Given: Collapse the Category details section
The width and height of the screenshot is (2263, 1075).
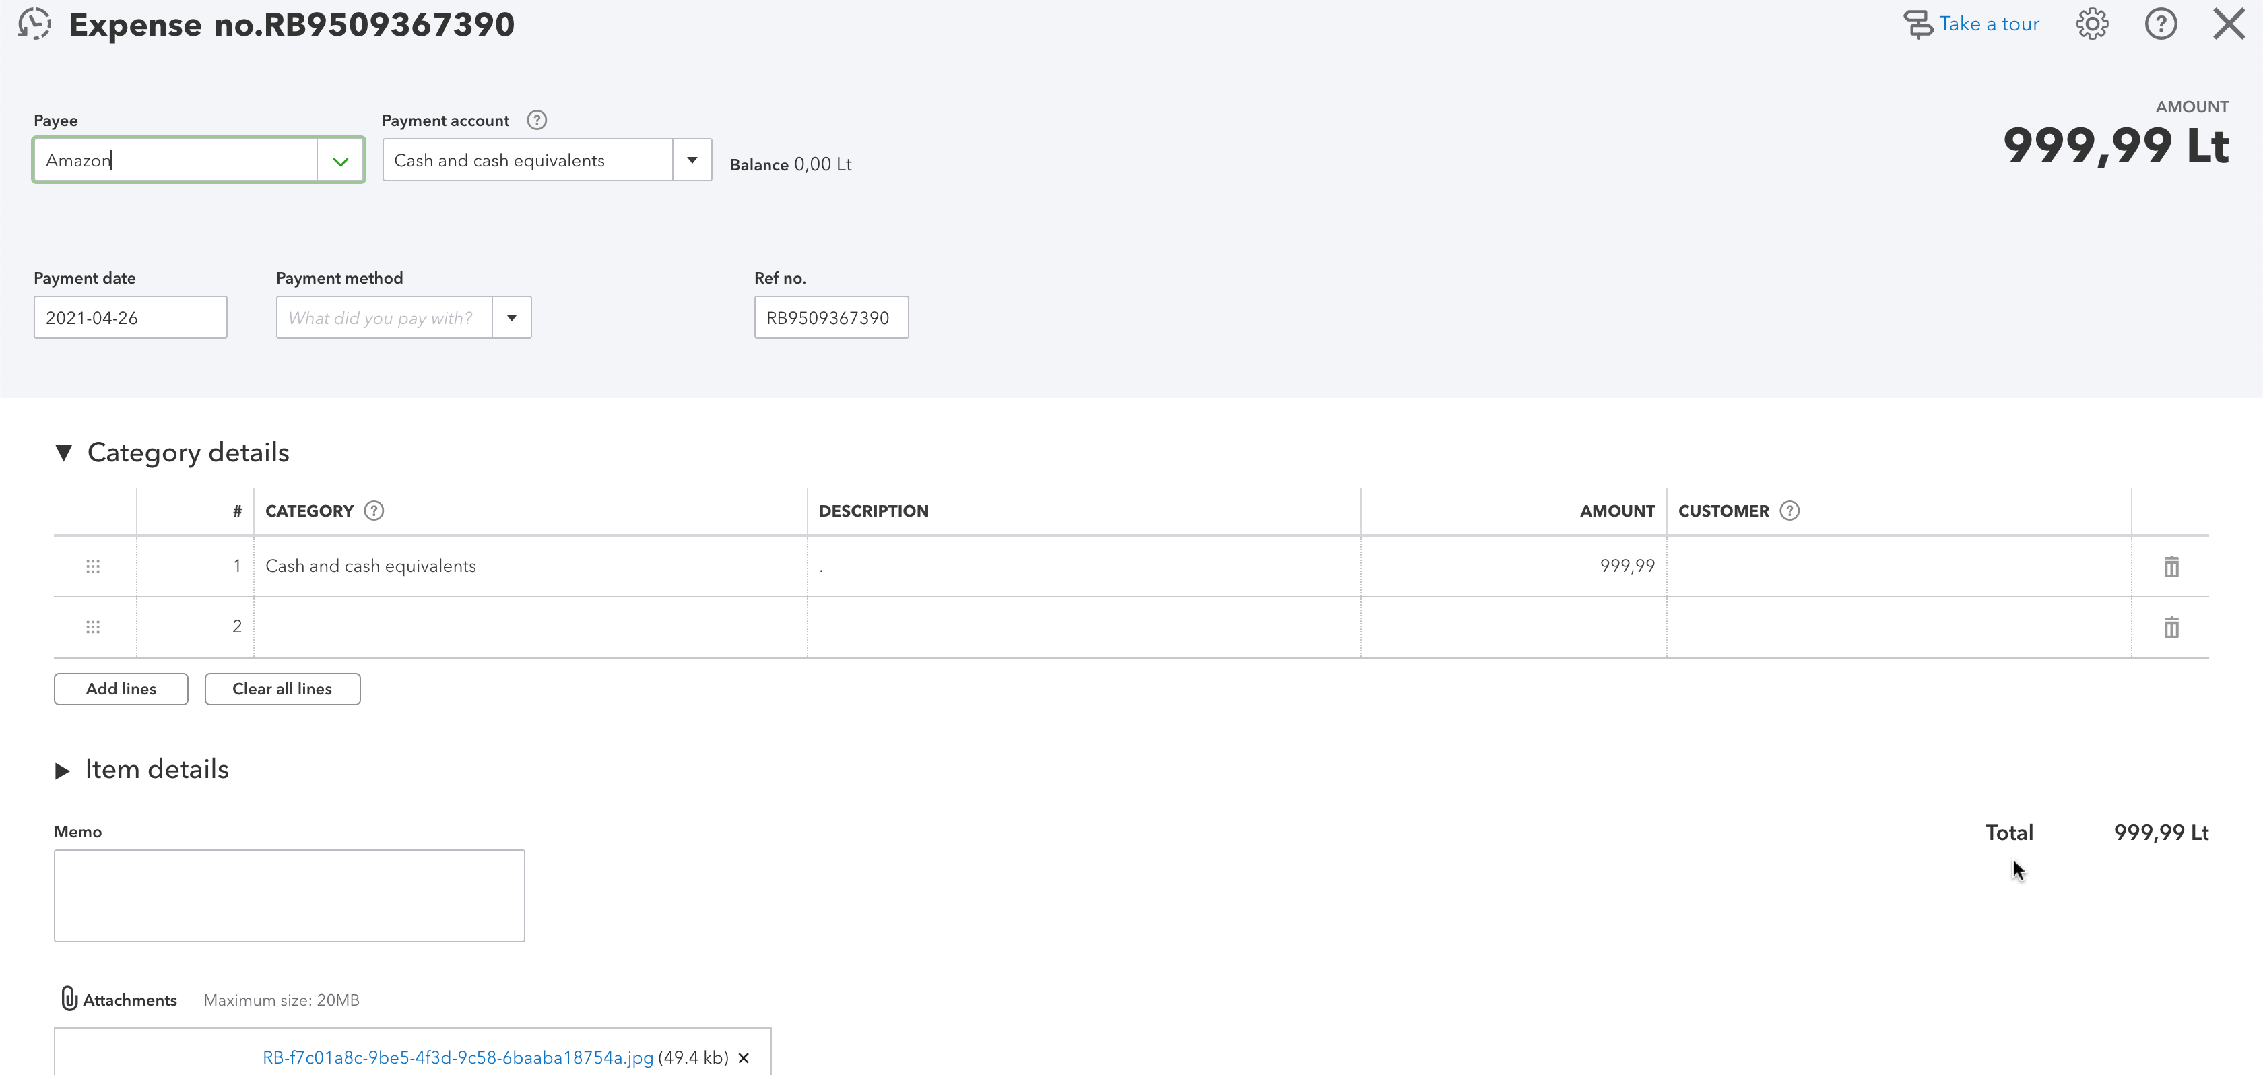Looking at the screenshot, I should click(x=63, y=453).
